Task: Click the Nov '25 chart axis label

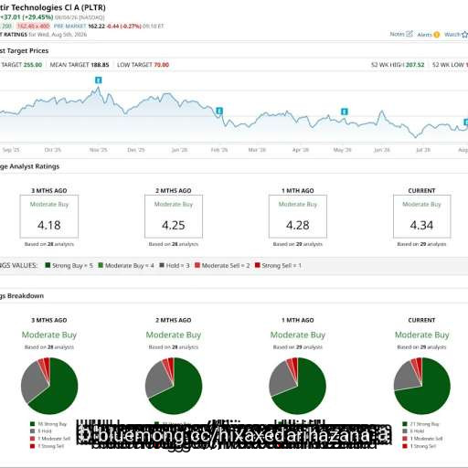Action: click(99, 150)
